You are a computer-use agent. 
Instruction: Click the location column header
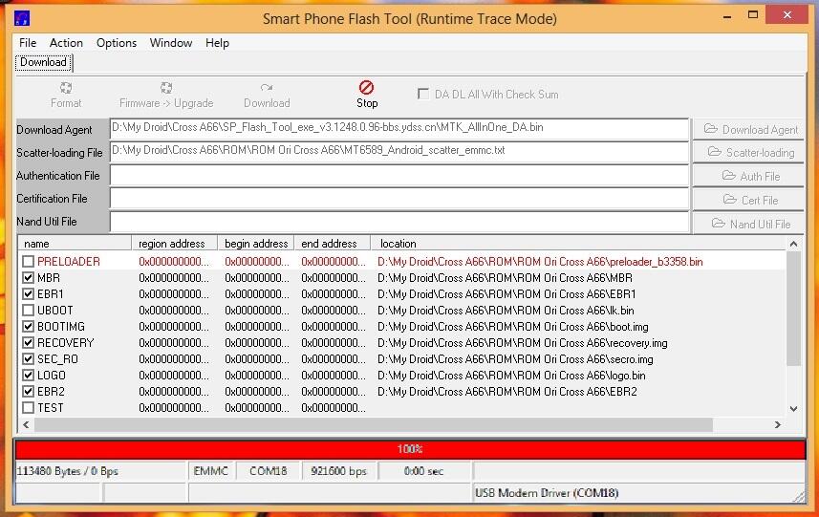point(577,244)
